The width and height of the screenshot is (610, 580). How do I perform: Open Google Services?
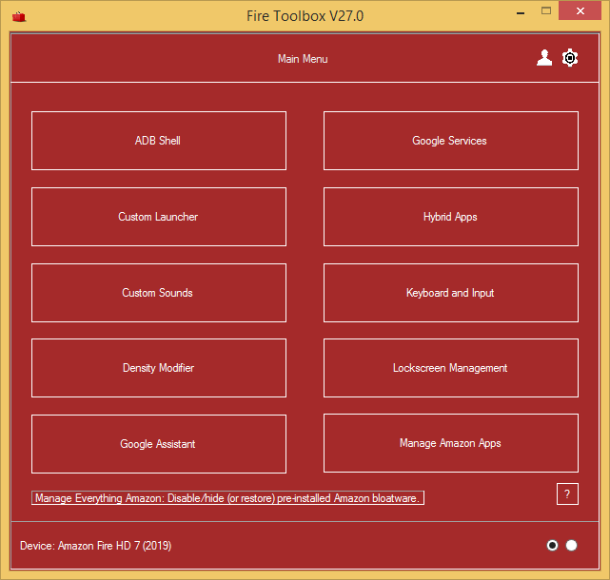(451, 141)
